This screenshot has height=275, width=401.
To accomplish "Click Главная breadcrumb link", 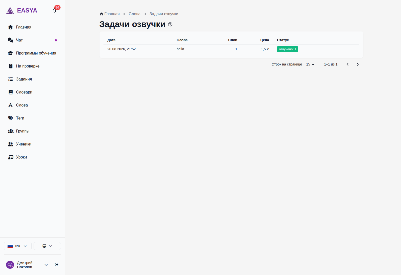I will pos(110,14).
